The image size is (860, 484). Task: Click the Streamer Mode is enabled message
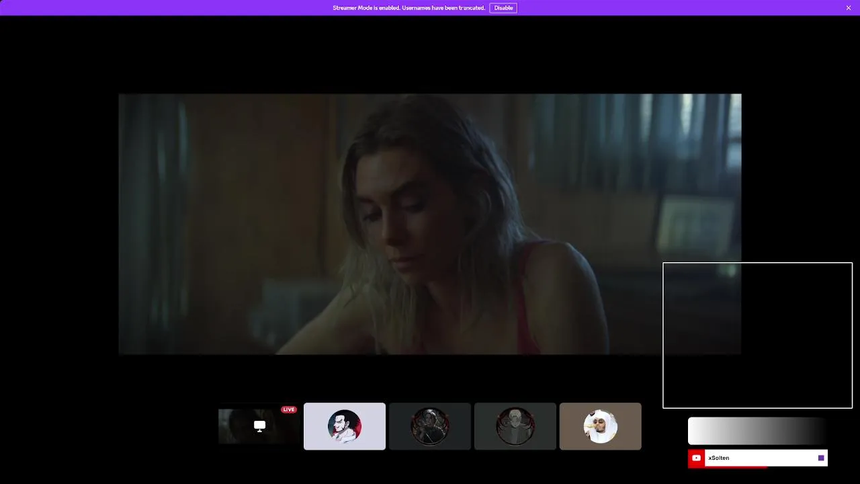click(x=408, y=8)
